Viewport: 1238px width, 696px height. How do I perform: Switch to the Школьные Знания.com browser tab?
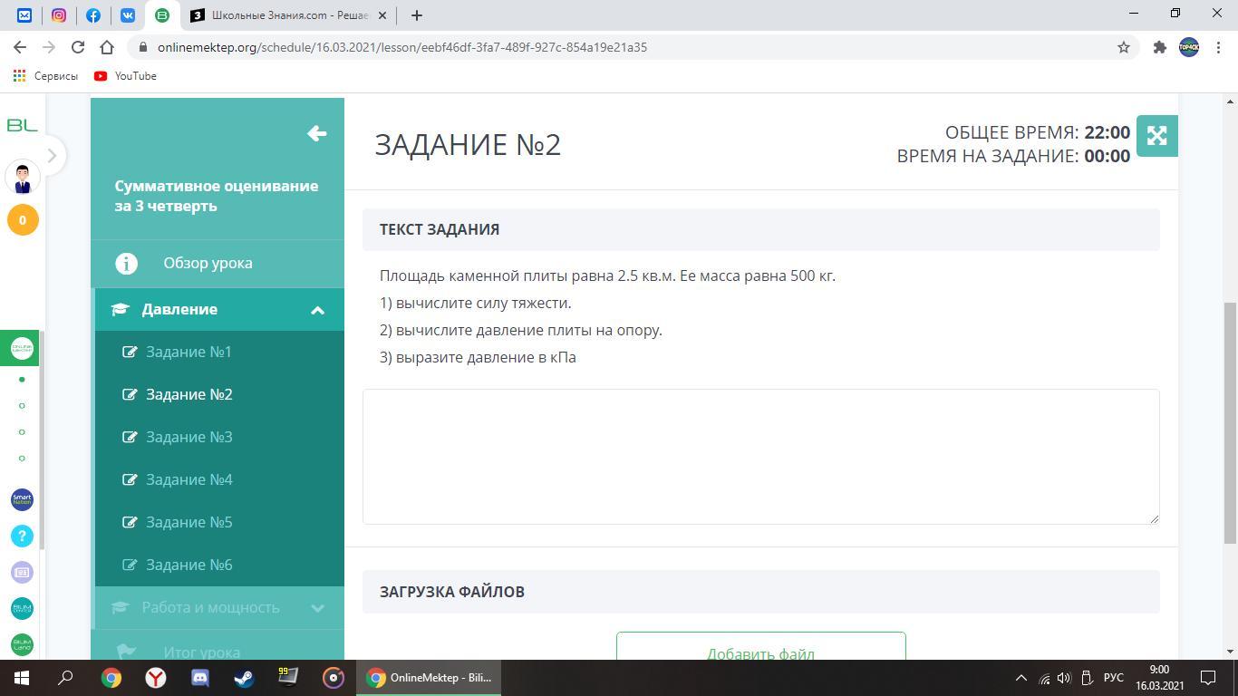coord(286,15)
